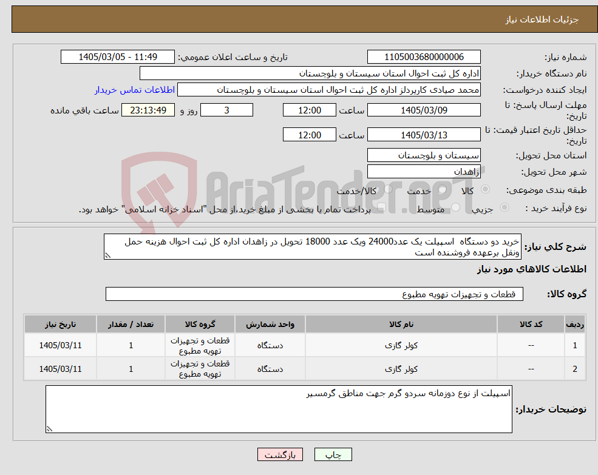Click the ردیف column header
Image resolution: width=598 pixels, height=475 pixels.
click(575, 324)
